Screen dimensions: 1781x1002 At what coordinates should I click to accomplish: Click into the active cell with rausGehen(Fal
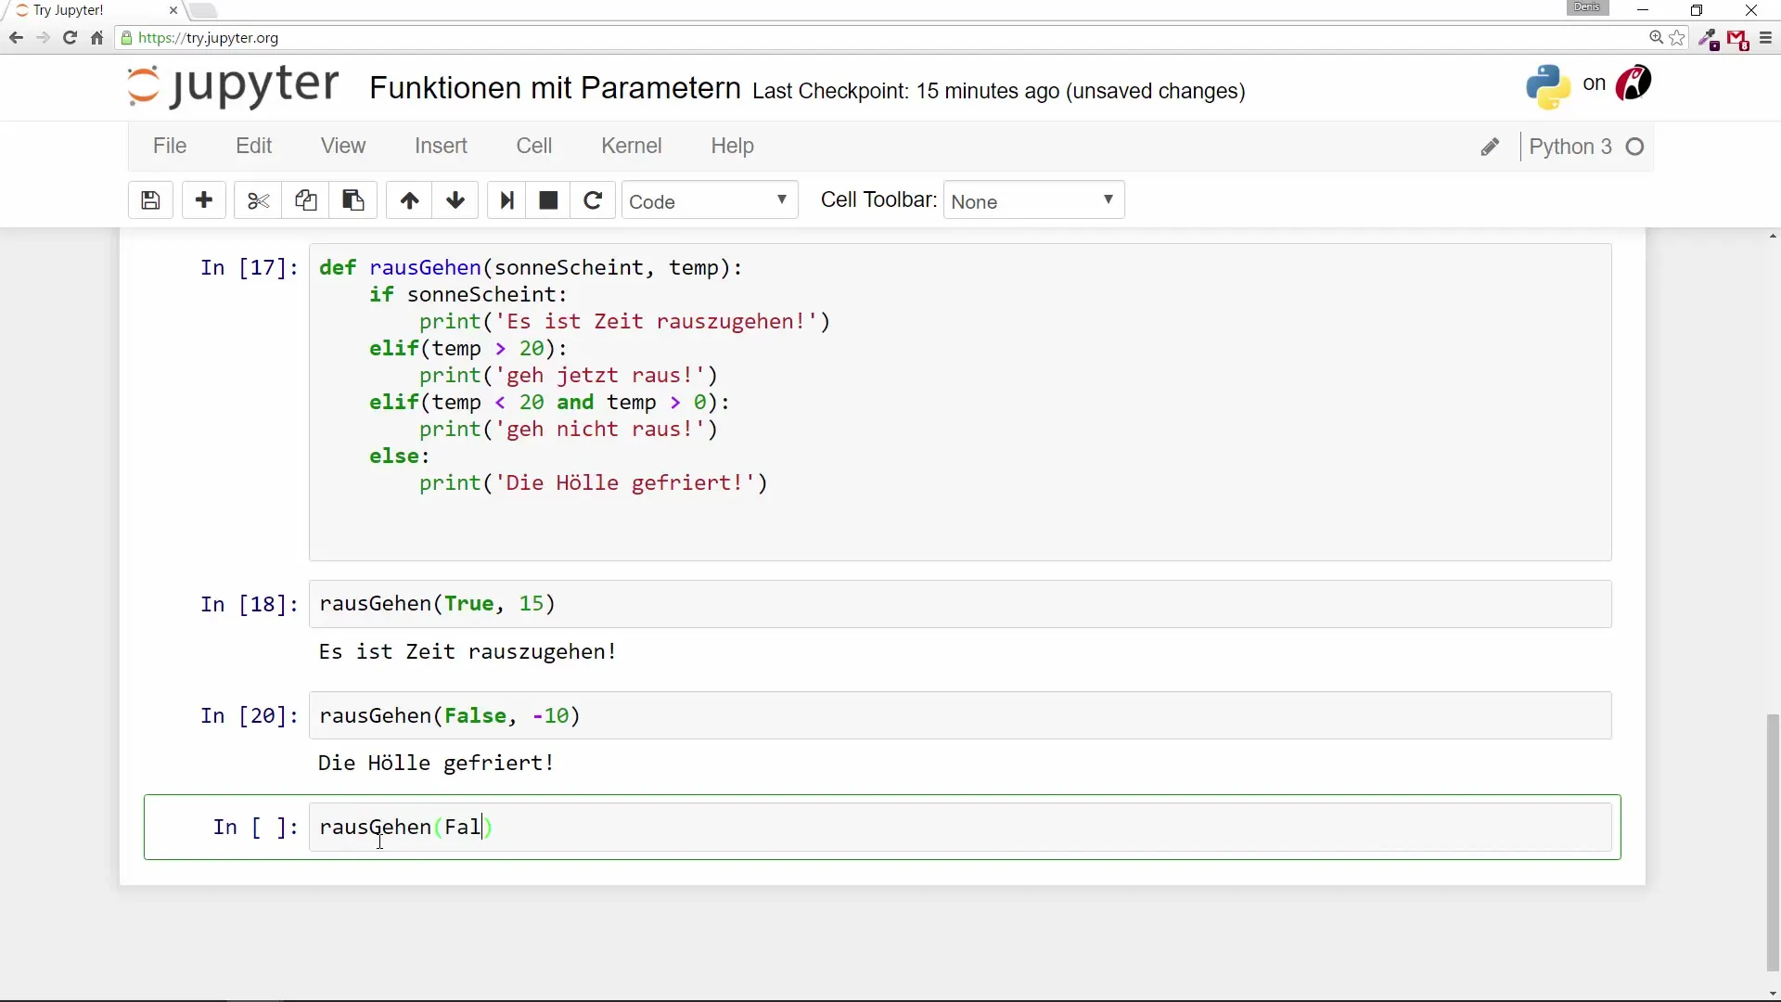coord(960,827)
